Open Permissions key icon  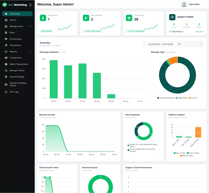coord(6,45)
